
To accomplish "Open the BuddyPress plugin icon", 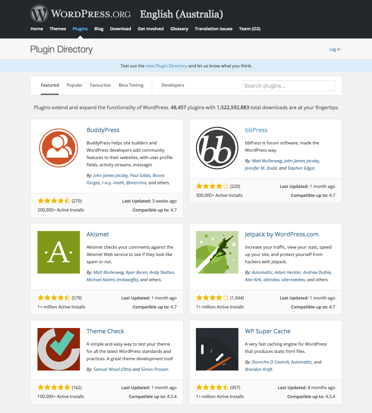I will pyautogui.click(x=59, y=148).
